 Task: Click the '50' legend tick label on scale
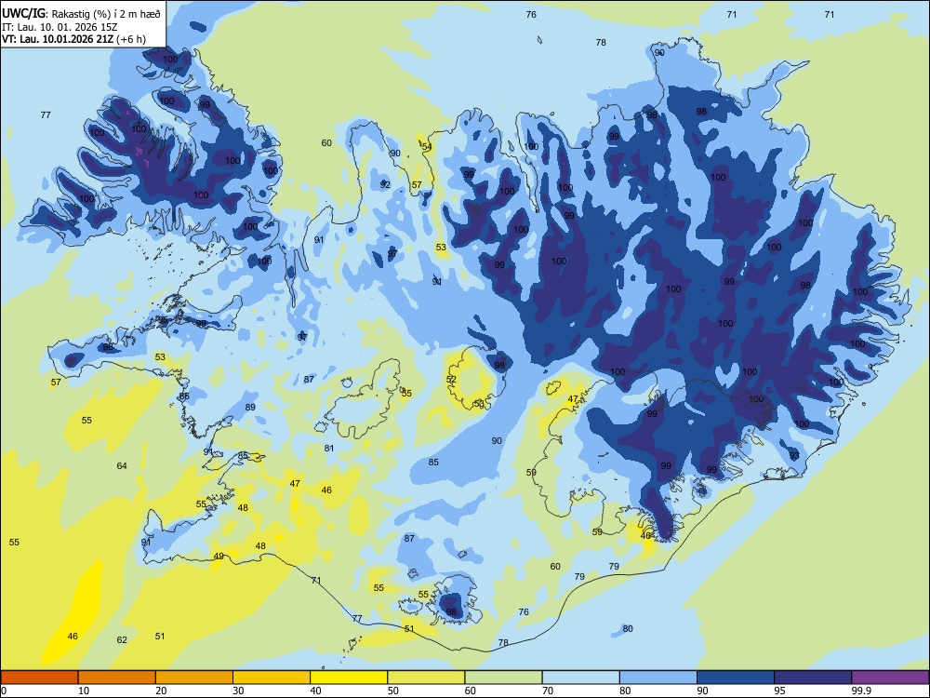[x=392, y=691]
